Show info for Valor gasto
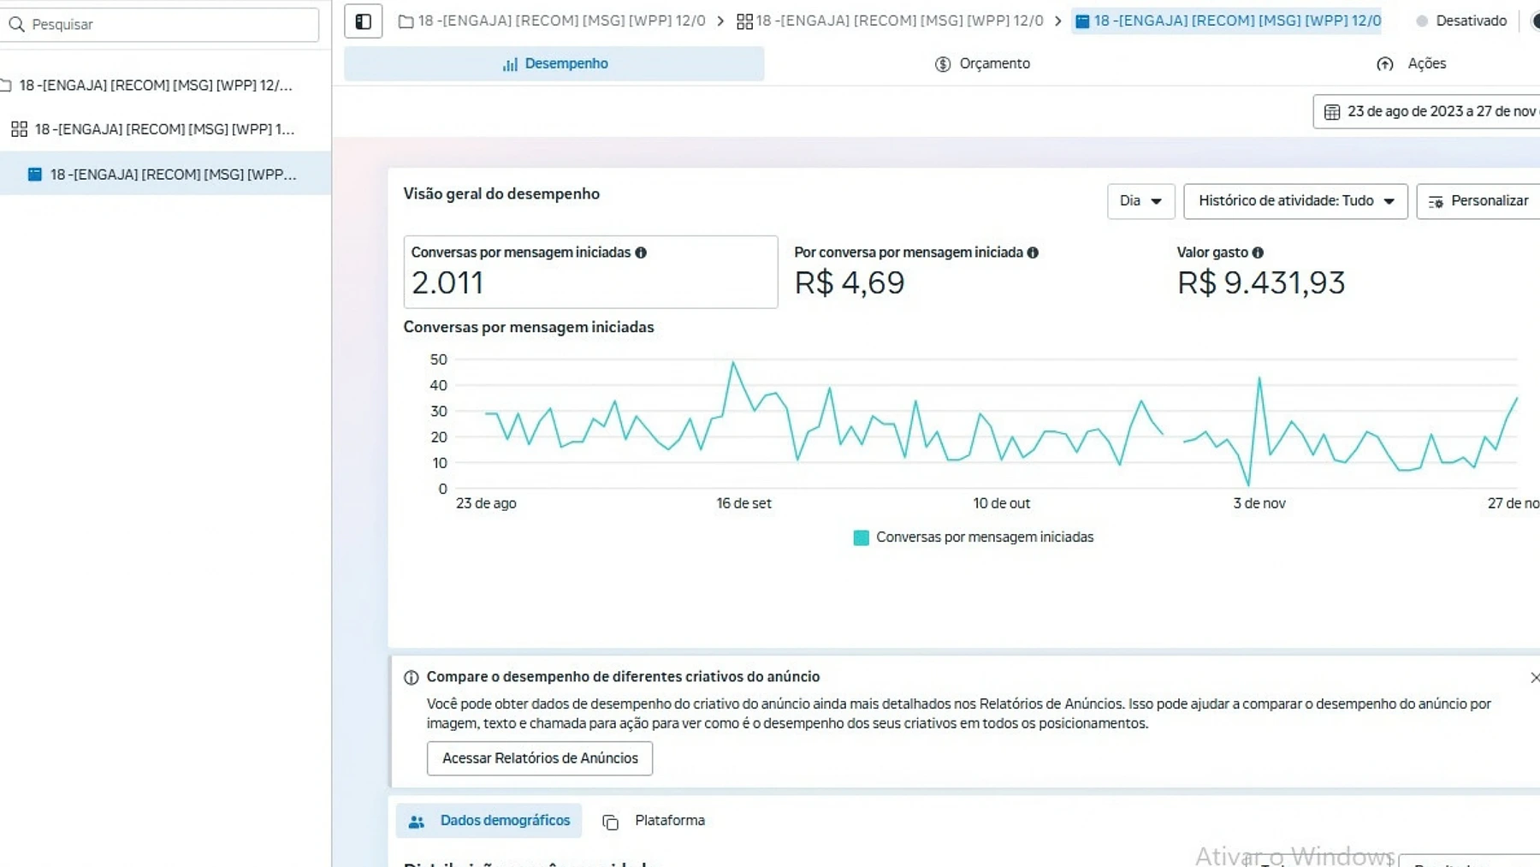The height and width of the screenshot is (867, 1540). click(1258, 252)
